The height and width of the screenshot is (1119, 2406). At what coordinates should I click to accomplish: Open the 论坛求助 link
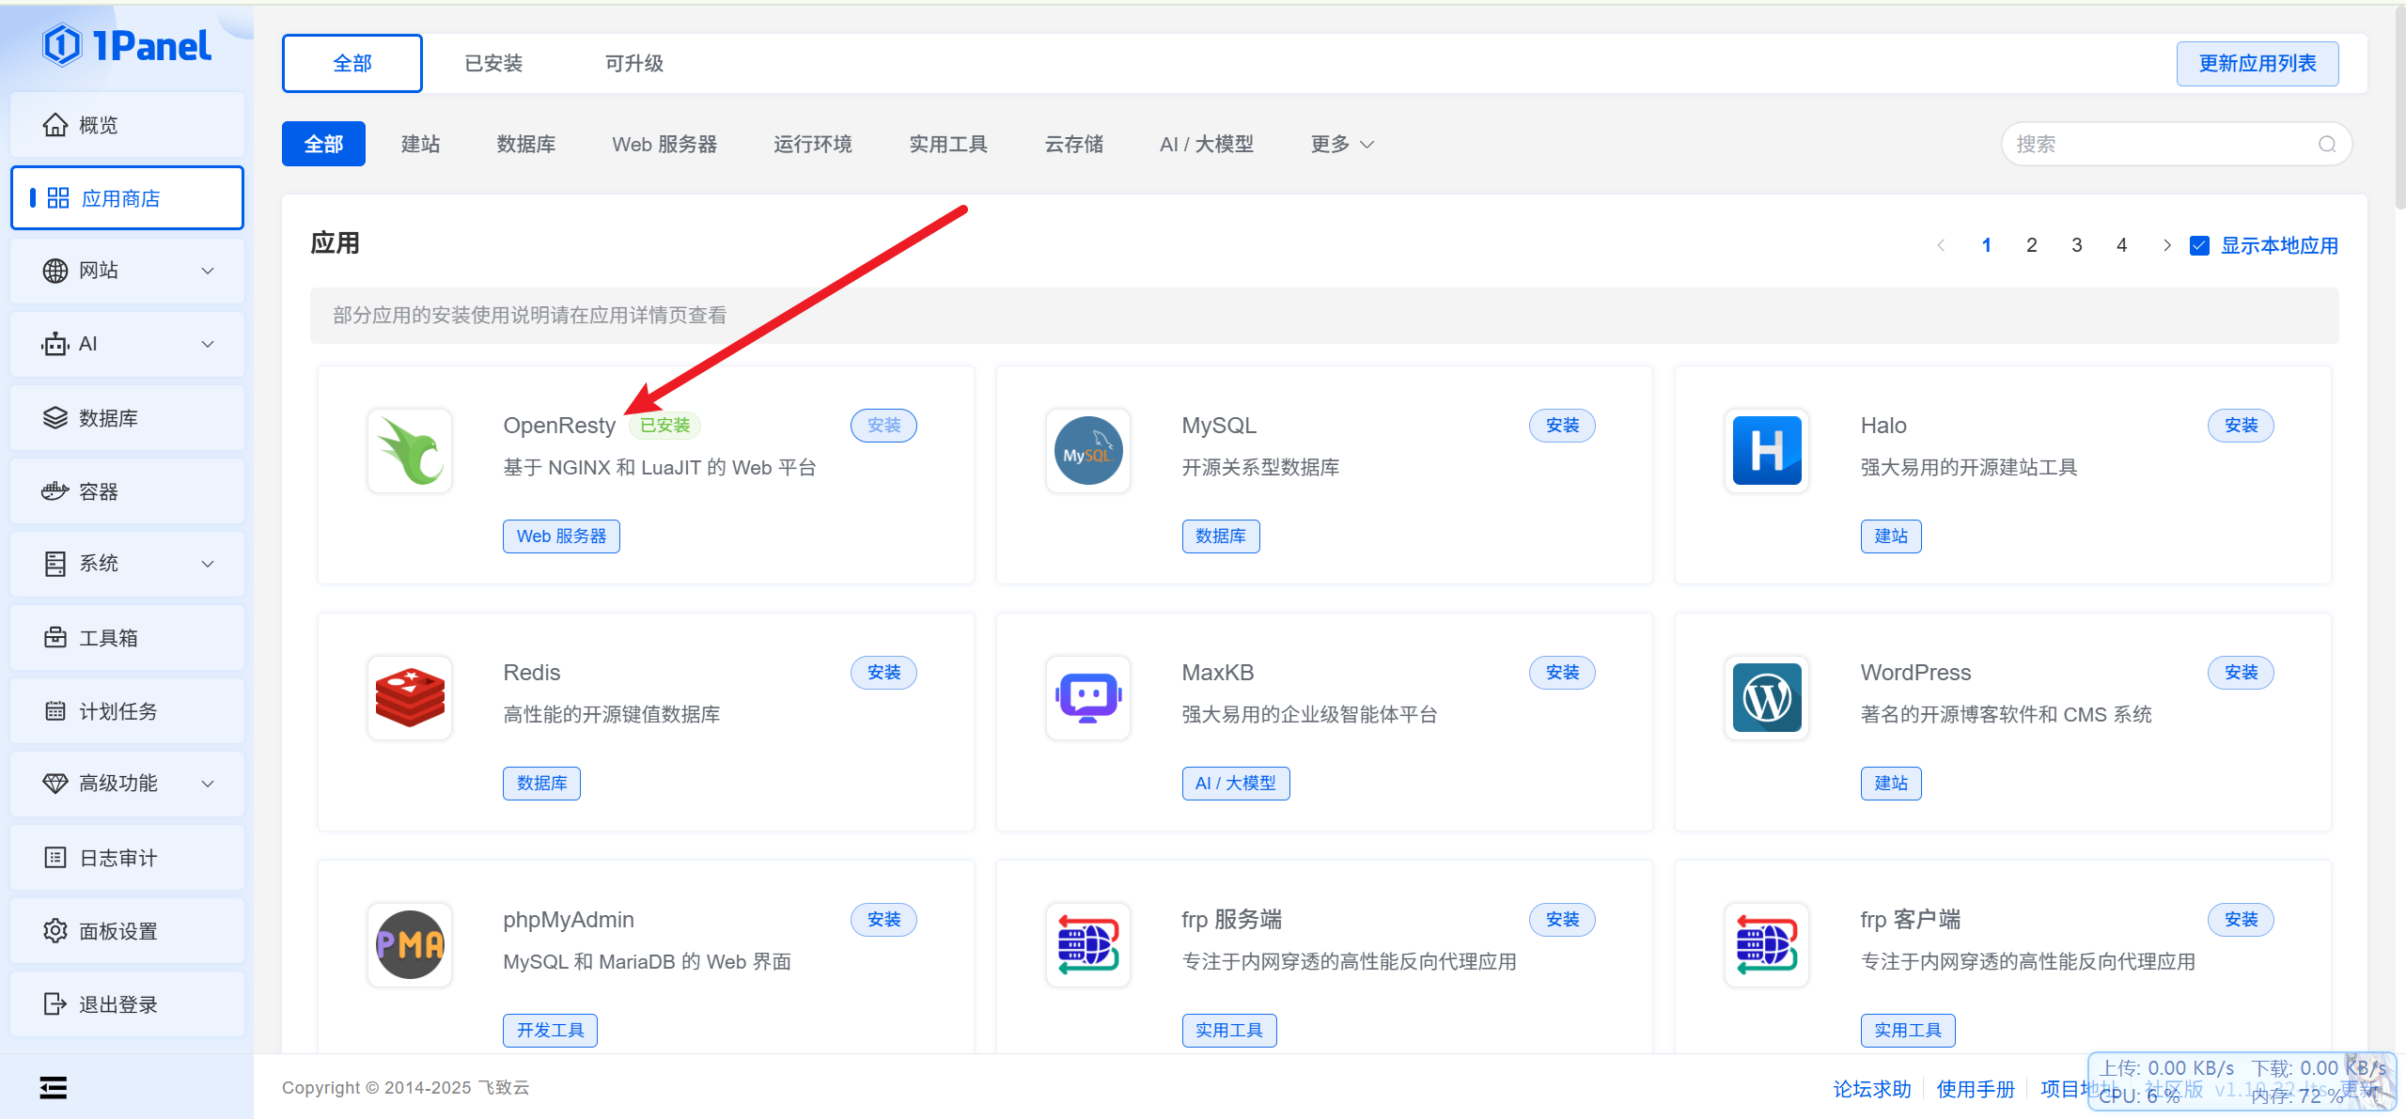1872,1089
